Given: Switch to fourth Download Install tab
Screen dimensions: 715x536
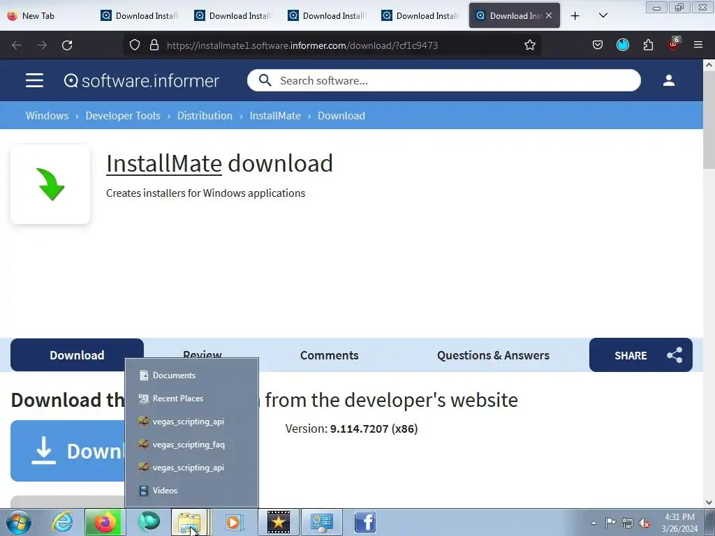Looking at the screenshot, I should 421,15.
